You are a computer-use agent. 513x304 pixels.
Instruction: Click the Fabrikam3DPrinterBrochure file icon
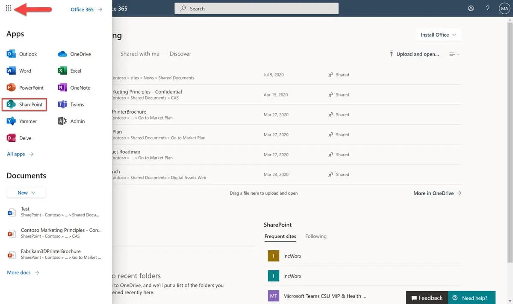pyautogui.click(x=12, y=255)
